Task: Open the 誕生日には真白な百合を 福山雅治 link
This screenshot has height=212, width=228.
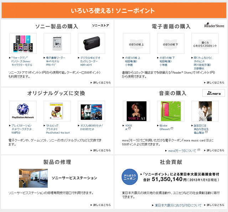Action: [201, 129]
